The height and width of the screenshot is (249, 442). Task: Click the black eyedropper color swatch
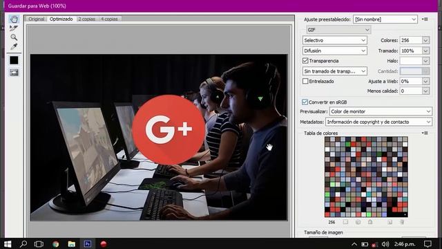(14, 60)
